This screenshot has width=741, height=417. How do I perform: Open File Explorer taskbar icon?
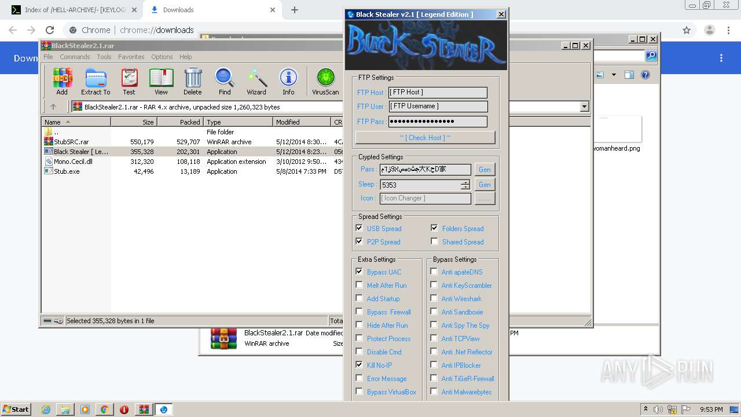tap(65, 409)
